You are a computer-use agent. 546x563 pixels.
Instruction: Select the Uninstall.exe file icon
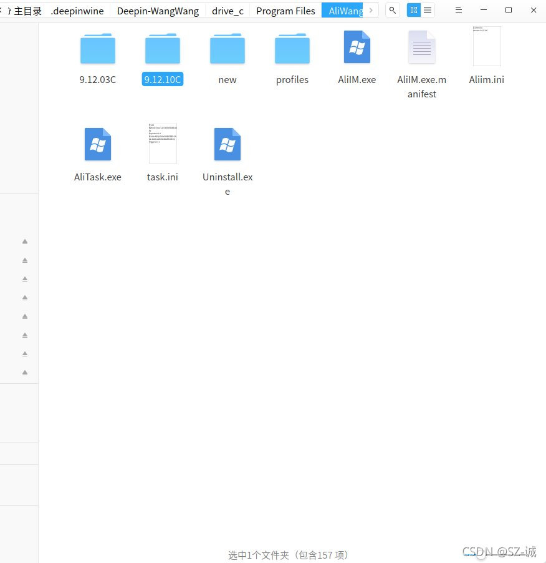tap(228, 144)
